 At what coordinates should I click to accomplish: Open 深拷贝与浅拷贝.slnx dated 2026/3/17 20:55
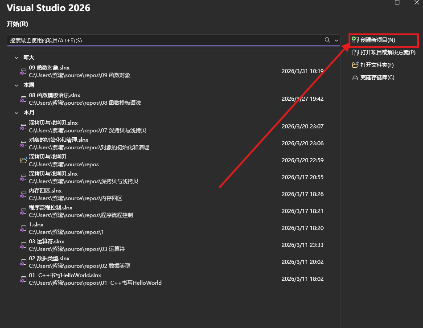(x=173, y=177)
